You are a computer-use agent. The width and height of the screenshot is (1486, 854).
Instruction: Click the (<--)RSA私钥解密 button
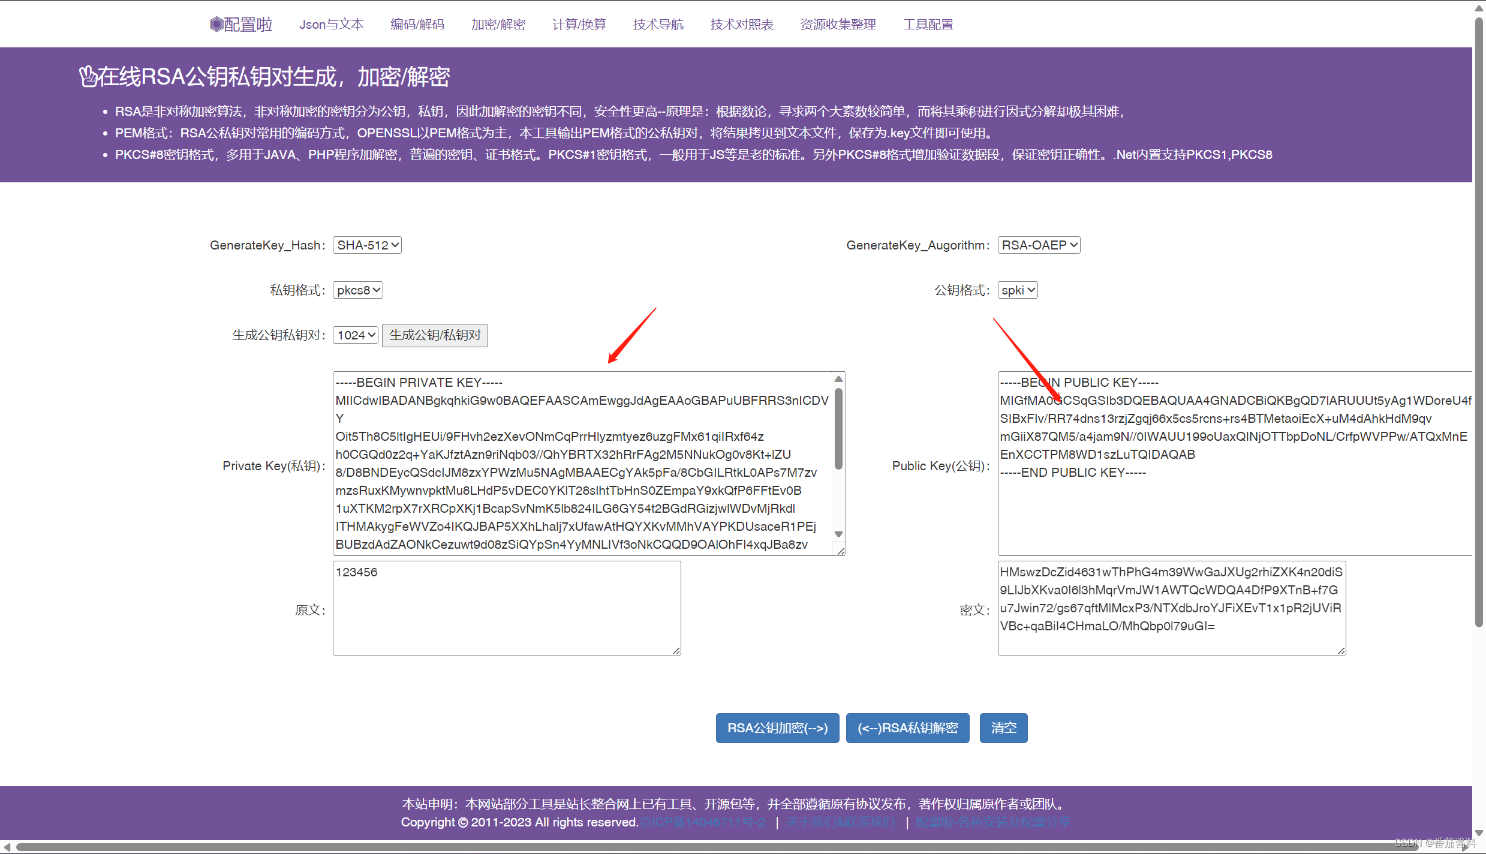(907, 727)
